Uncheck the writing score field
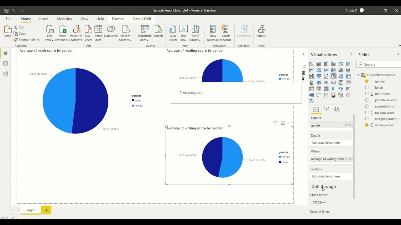This screenshot has height=225, width=401. [x=367, y=125]
